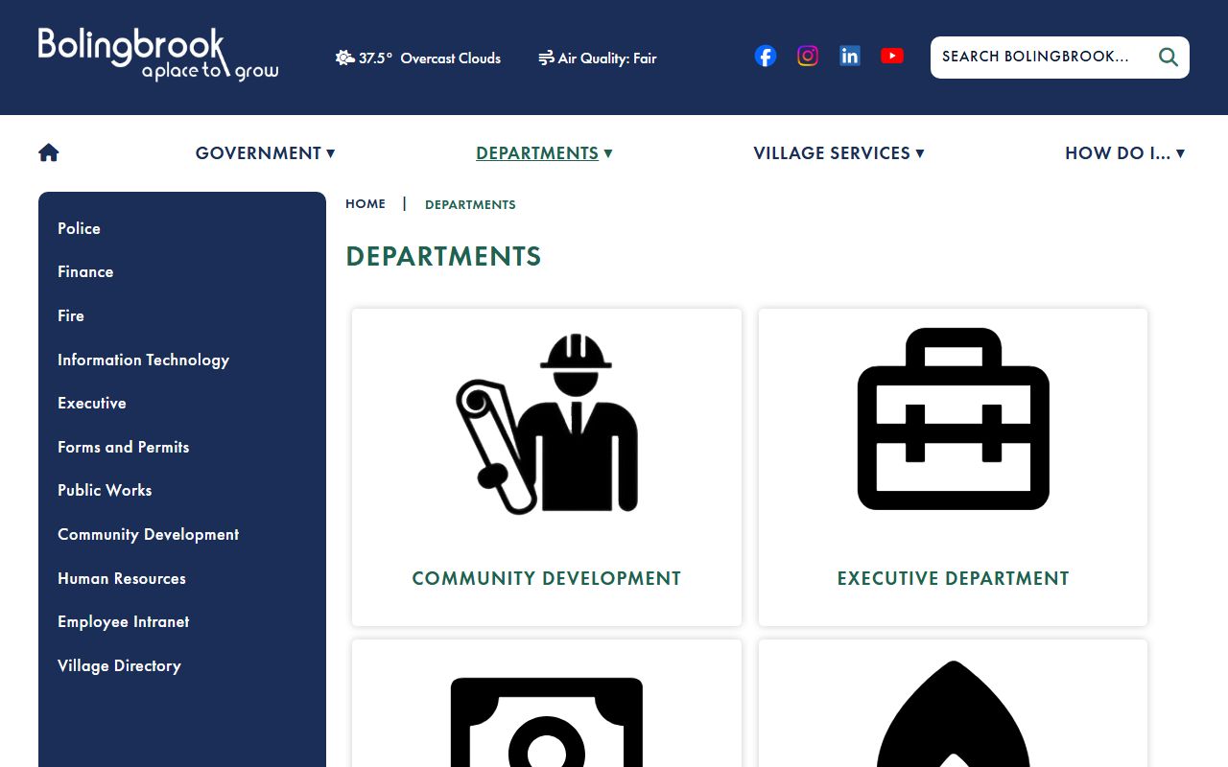Go to the home icon in the nav bar

point(49,152)
